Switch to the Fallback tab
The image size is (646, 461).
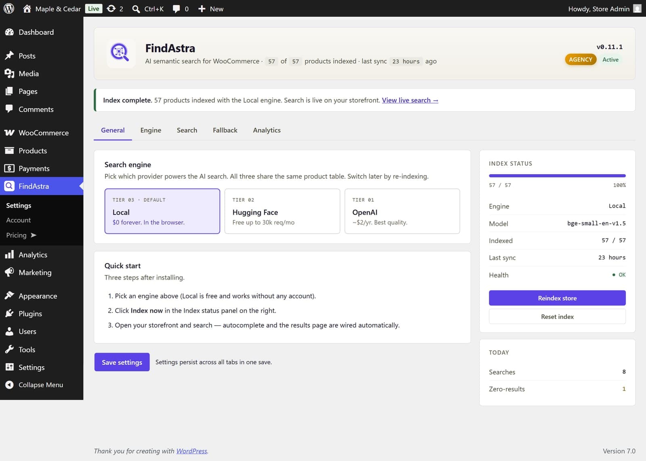pyautogui.click(x=225, y=130)
